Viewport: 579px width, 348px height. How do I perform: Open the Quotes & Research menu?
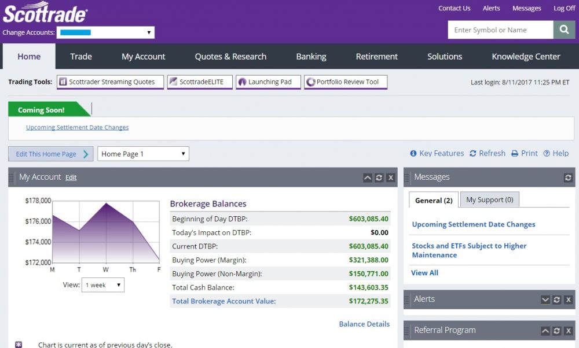point(230,56)
